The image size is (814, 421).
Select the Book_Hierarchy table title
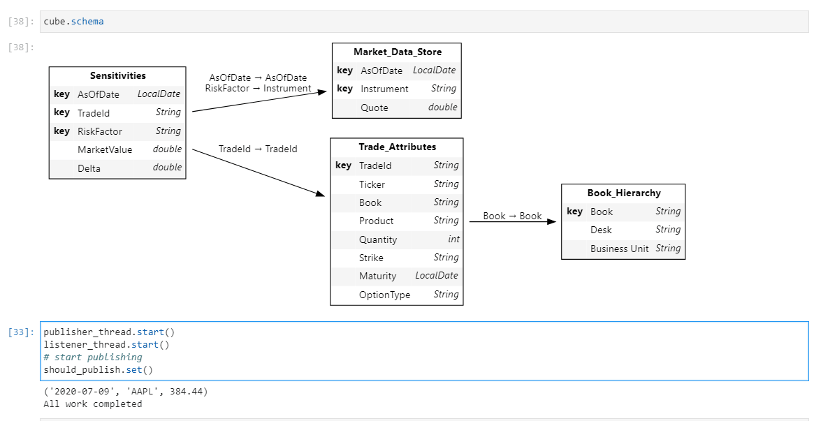point(623,193)
